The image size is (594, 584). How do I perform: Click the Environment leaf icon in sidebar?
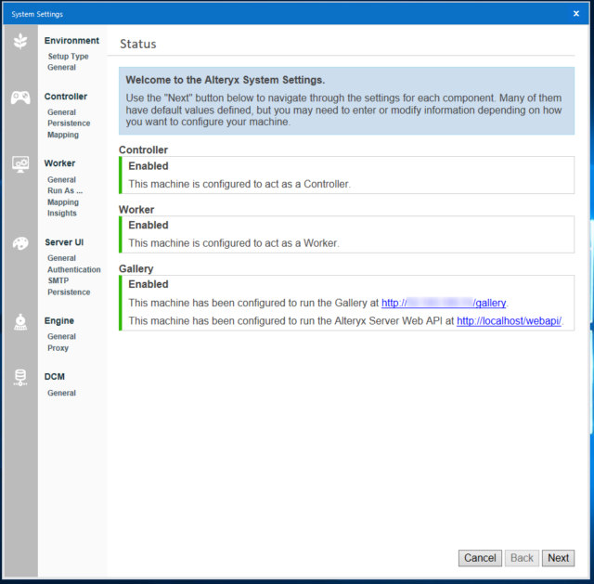point(20,41)
